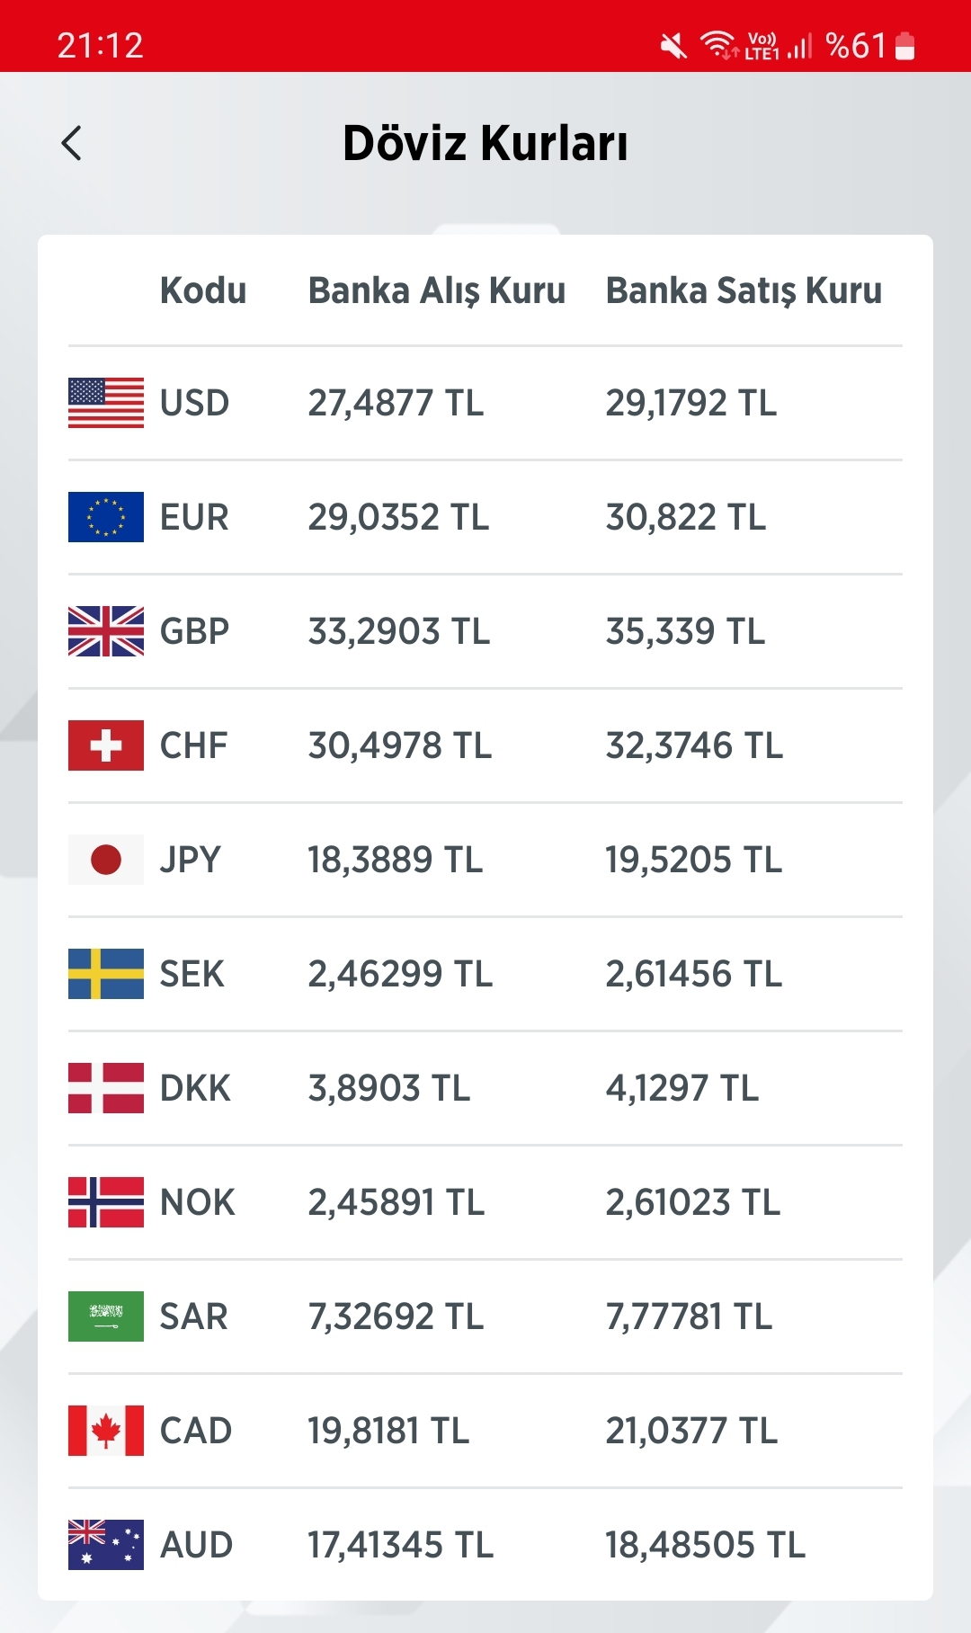This screenshot has height=1633, width=971.
Task: Tap the United States flag icon
Action: [106, 403]
